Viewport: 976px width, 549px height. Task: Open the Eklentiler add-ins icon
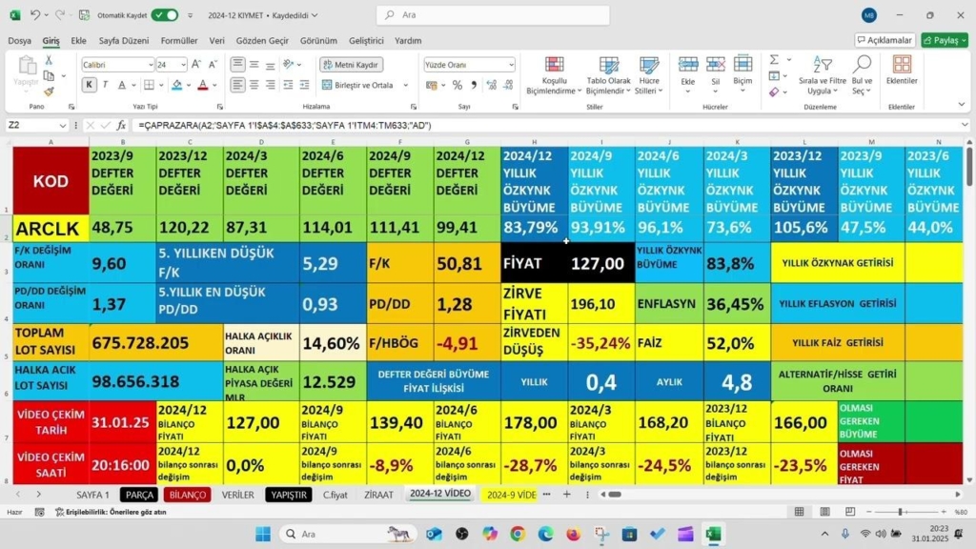(x=902, y=65)
